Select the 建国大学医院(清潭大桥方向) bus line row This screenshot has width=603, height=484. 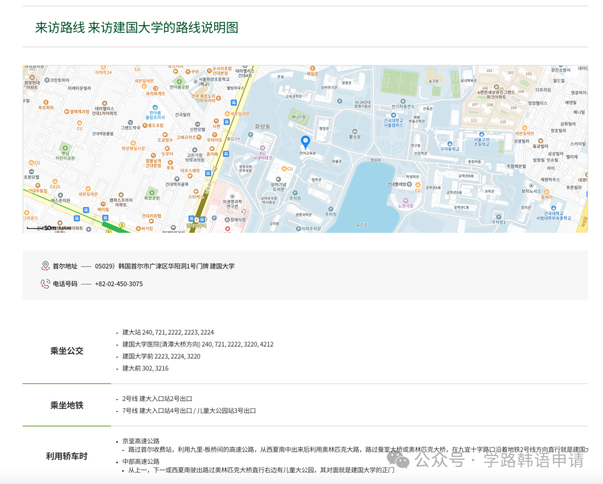pyautogui.click(x=198, y=344)
